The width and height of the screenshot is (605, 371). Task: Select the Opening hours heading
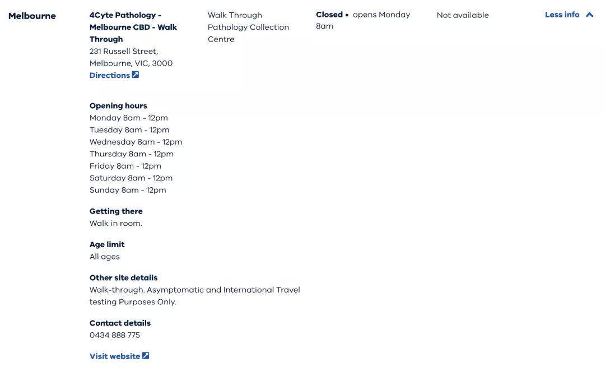click(x=118, y=106)
